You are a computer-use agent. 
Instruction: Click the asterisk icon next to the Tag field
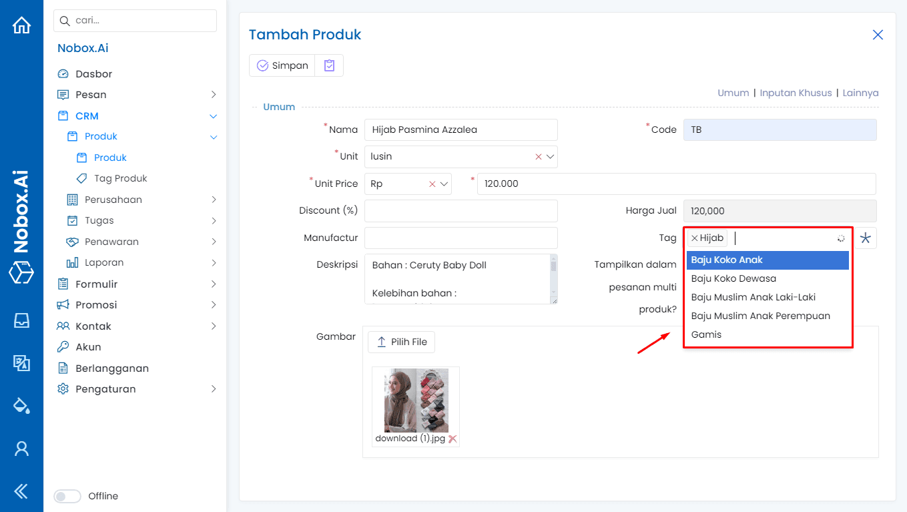(x=867, y=237)
